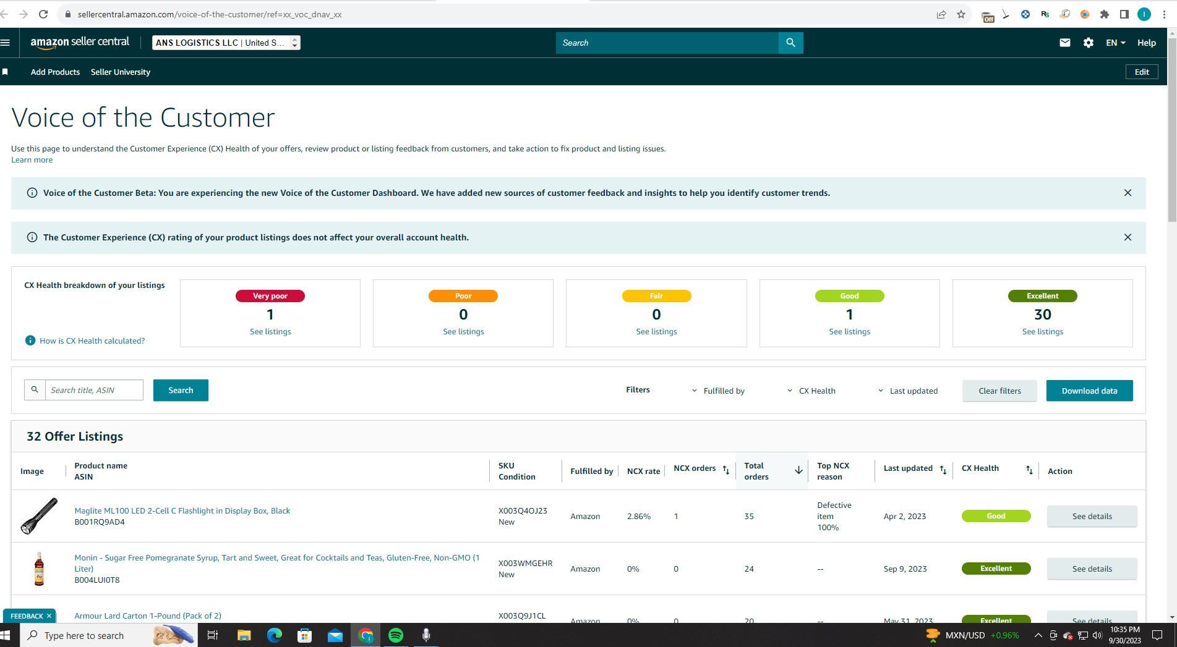Viewport: 1177px width, 647px height.
Task: Show hidden system tray icons
Action: pyautogui.click(x=1038, y=635)
